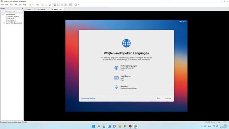
Task: Select the macOS 11.6 tab
Action: click(57, 9)
